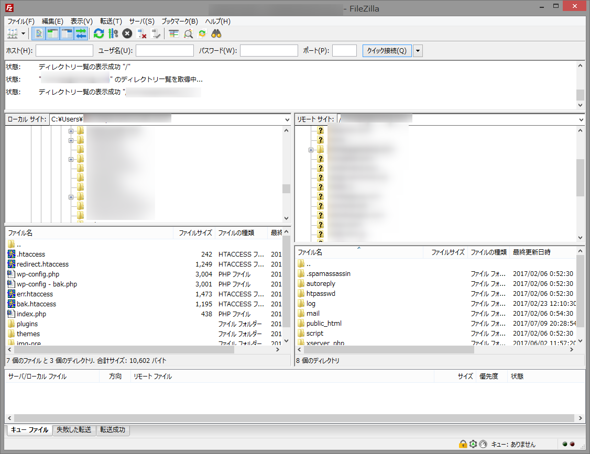Image resolution: width=590 pixels, height=454 pixels.
Task: Sort remote list by ファイル名 header
Action: (x=359, y=252)
